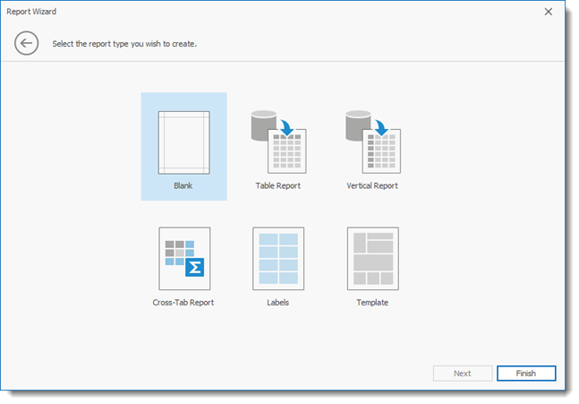This screenshot has width=579, height=404.
Task: Click the 'Vertical Report' caption
Action: [372, 186]
